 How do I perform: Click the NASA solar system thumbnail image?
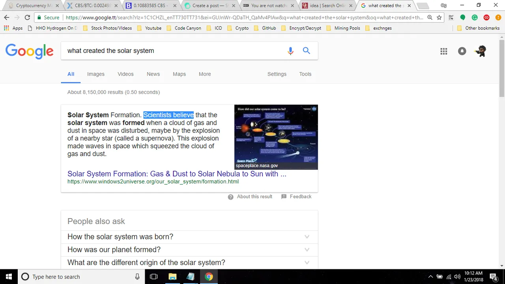[276, 137]
